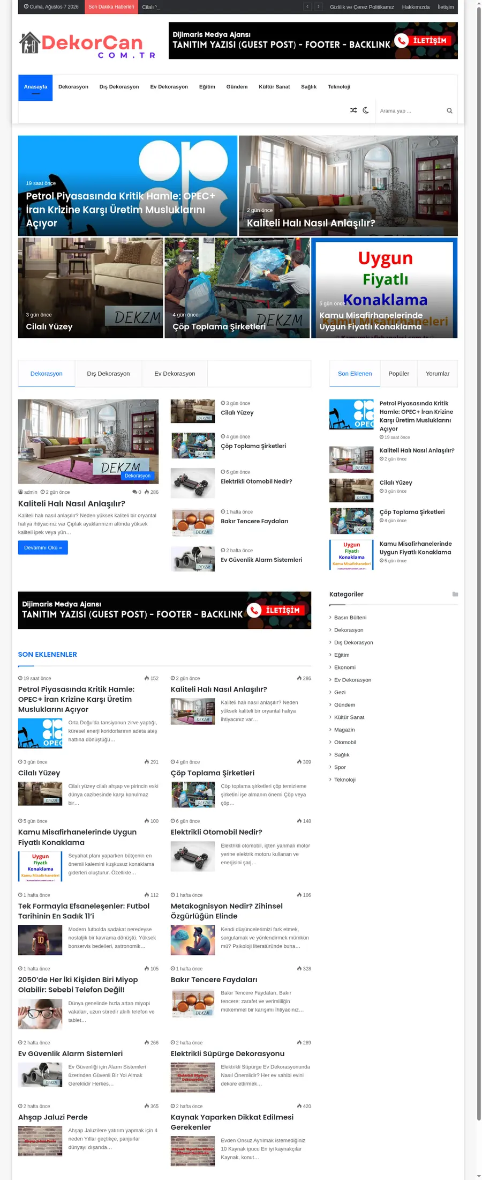Screen dimensions: 482x1180
Task: Click the Dekorasyon badge on the carpet image
Action: (x=138, y=476)
